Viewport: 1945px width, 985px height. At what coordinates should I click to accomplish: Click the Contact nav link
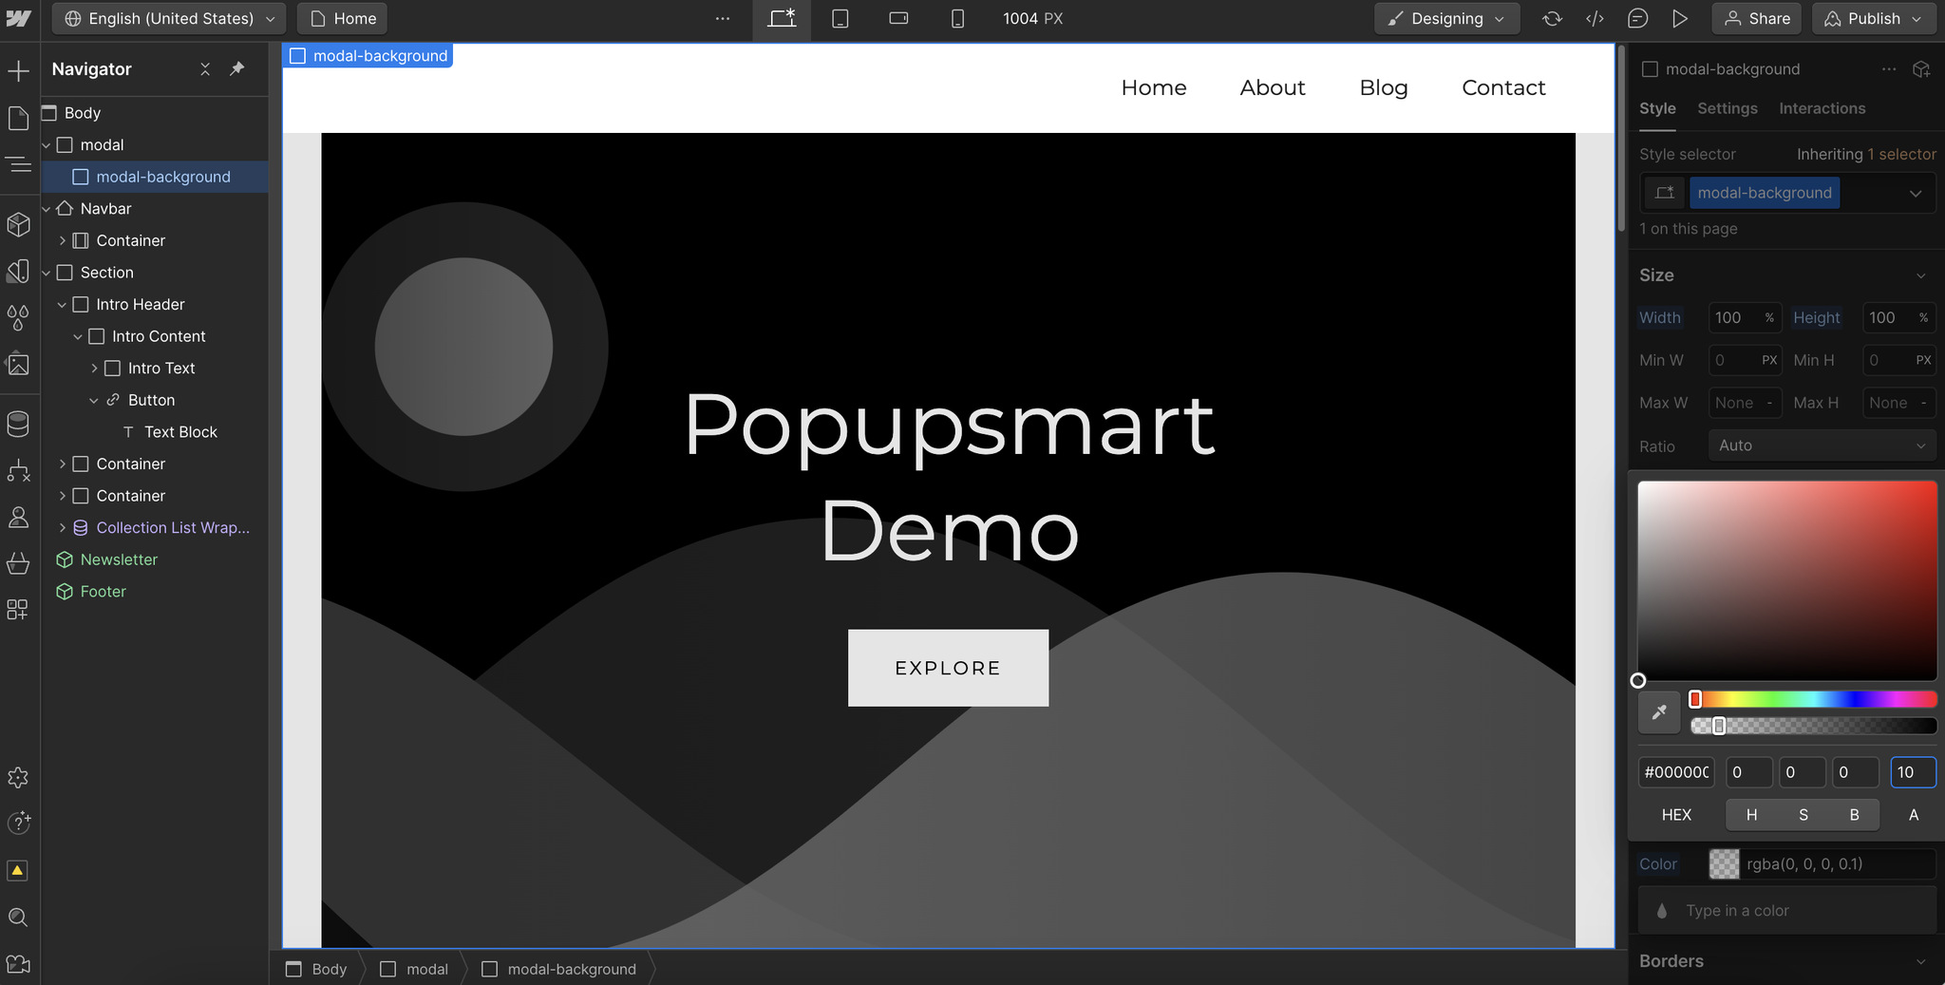(x=1503, y=87)
